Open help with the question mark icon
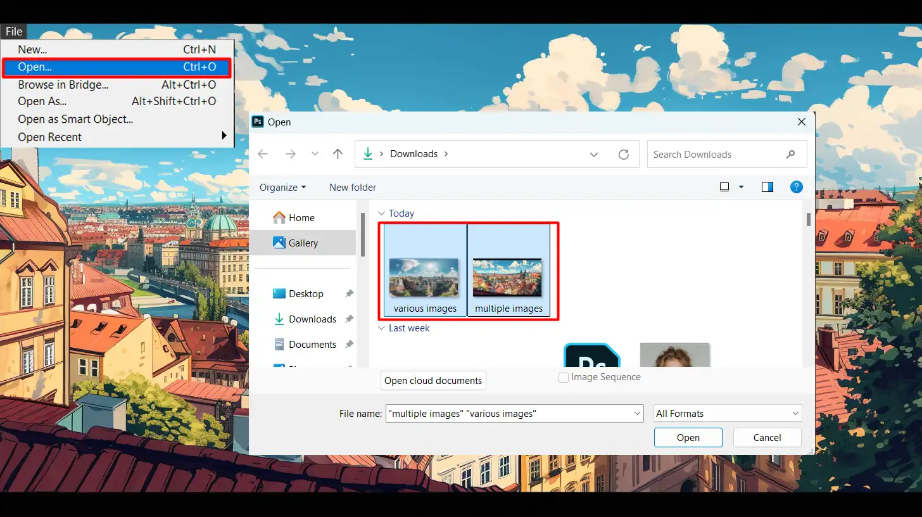 coord(797,187)
